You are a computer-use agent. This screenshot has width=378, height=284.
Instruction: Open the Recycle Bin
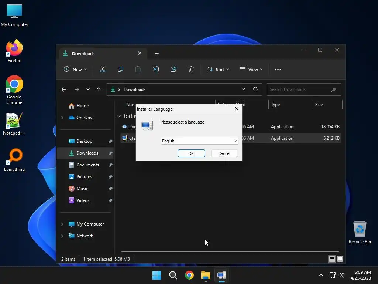tap(360, 233)
